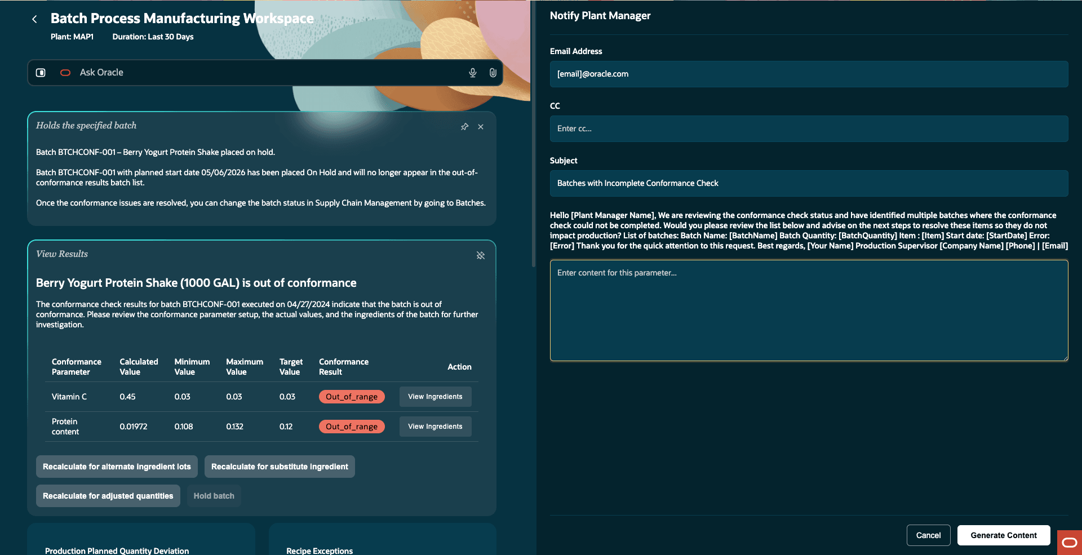Click the Vitamin C parameter cell
The image size is (1082, 555).
(69, 397)
